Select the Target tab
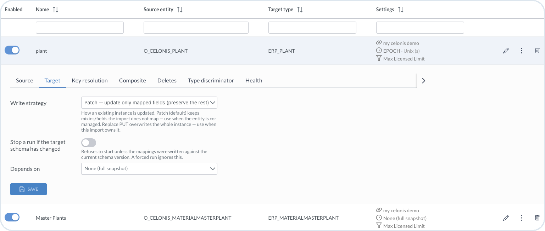 click(52, 81)
